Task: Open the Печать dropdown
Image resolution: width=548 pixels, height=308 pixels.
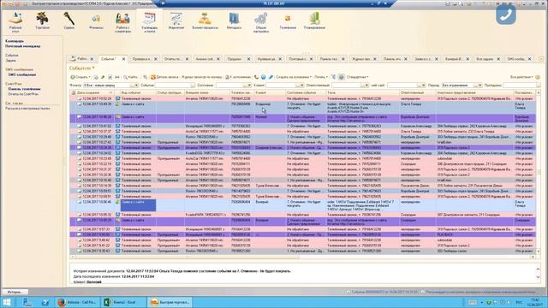Action: point(321,77)
